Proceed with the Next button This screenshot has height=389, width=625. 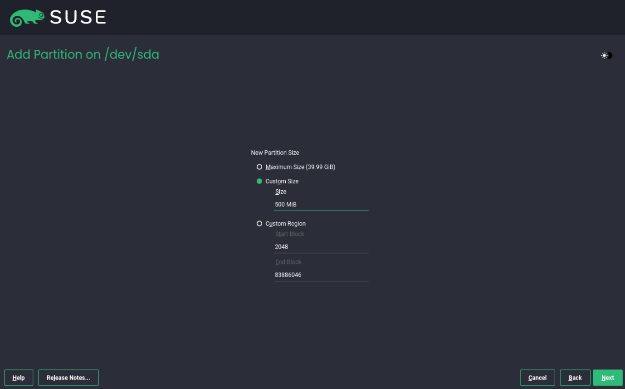tap(608, 378)
